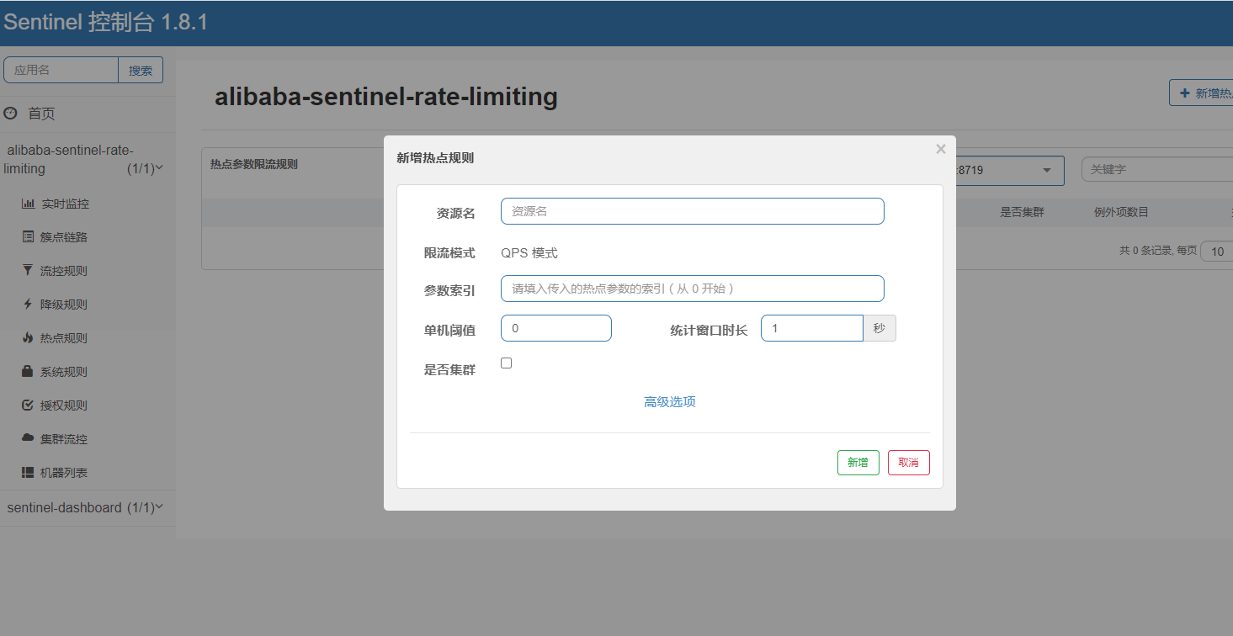Open the page size dropdown showing 10
This screenshot has width=1233, height=636.
point(1217,251)
